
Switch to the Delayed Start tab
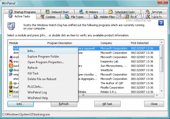(x=58, y=12)
